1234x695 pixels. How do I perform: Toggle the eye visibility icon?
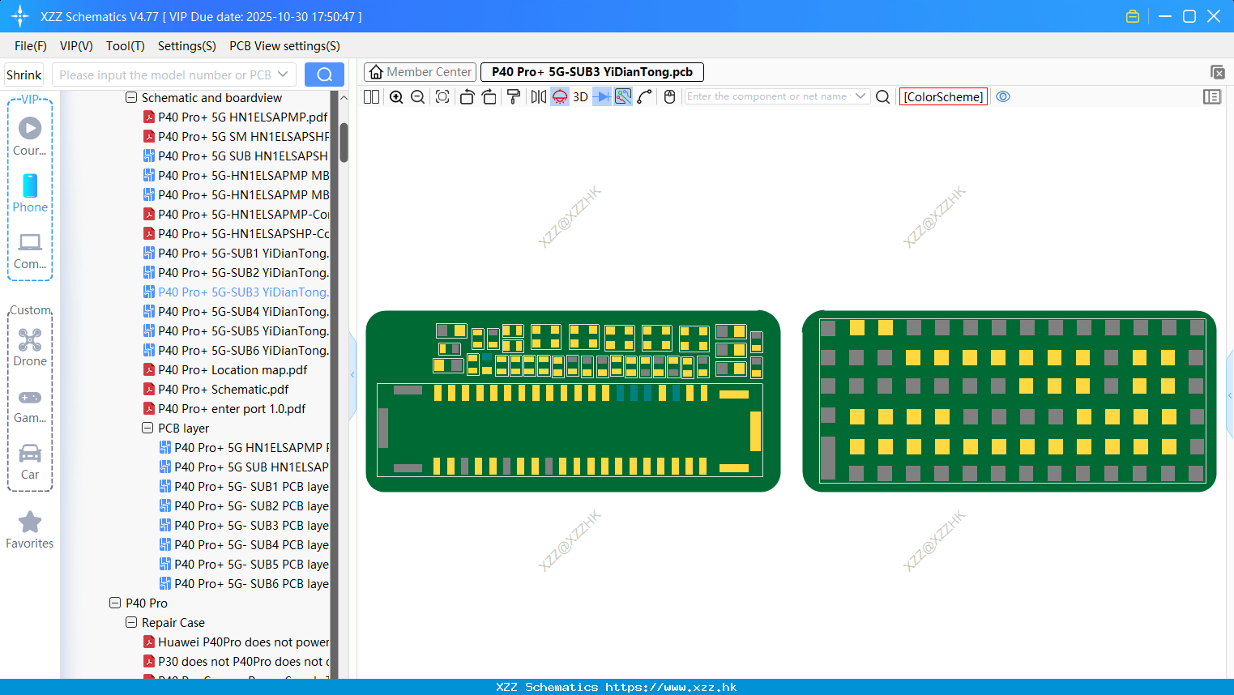pyautogui.click(x=1003, y=96)
